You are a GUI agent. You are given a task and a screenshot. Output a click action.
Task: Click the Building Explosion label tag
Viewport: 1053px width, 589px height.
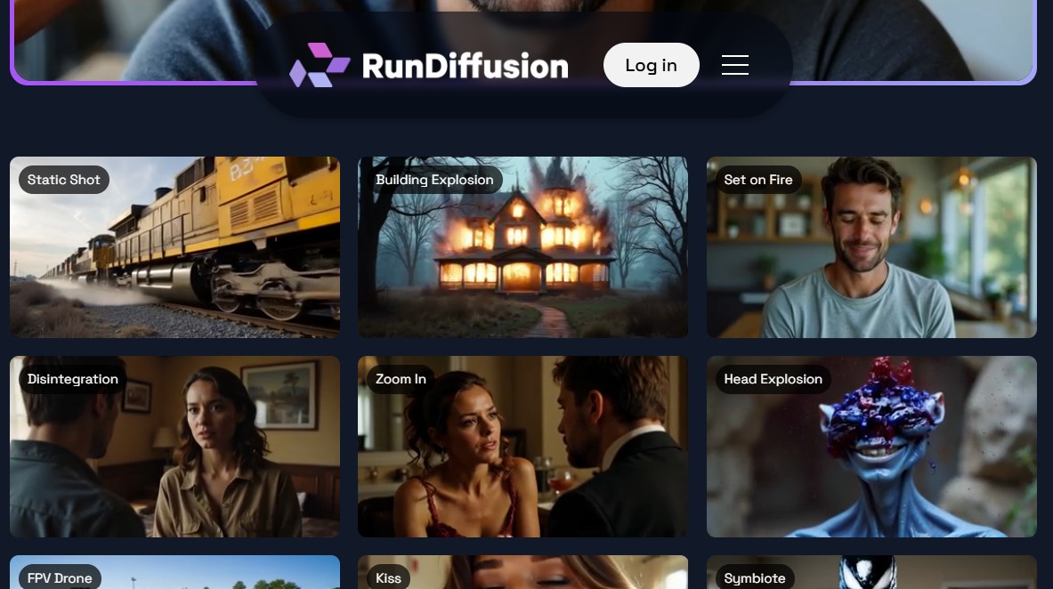point(434,180)
